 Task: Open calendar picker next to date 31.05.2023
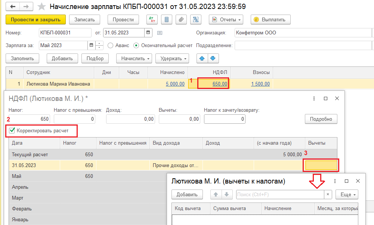(x=148, y=33)
